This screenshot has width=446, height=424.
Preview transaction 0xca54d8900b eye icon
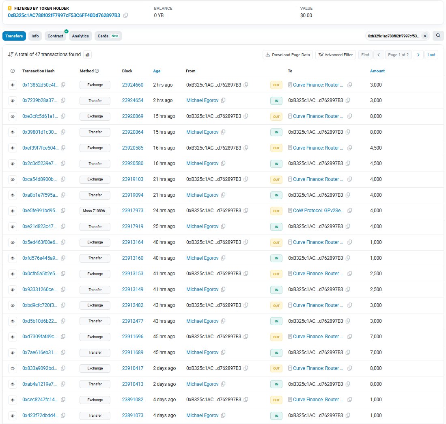click(x=13, y=180)
